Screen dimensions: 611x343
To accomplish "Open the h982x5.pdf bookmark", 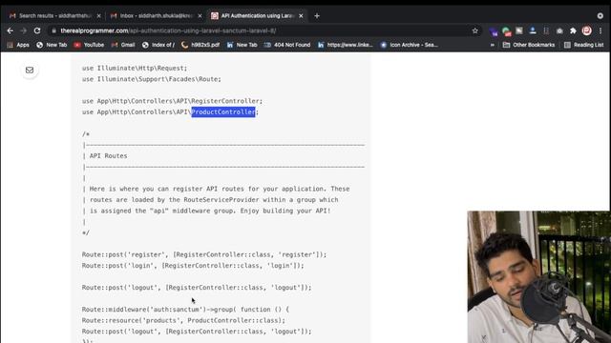I will [x=200, y=45].
